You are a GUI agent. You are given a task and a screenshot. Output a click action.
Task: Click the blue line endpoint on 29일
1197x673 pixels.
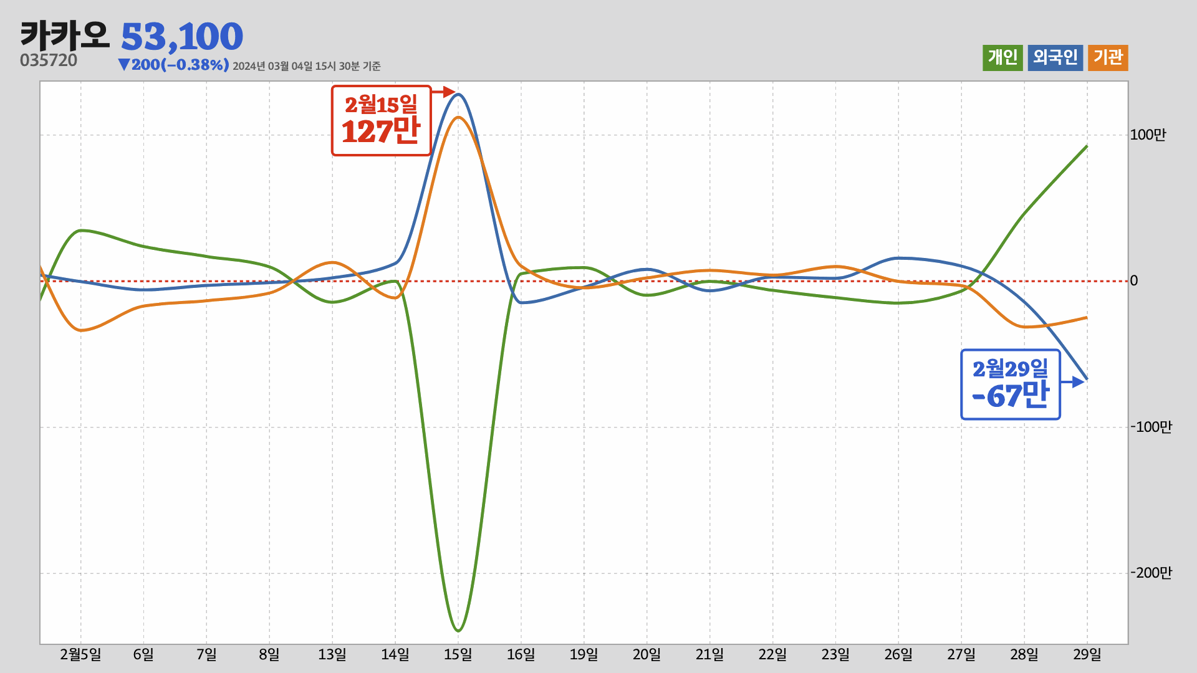point(1087,379)
